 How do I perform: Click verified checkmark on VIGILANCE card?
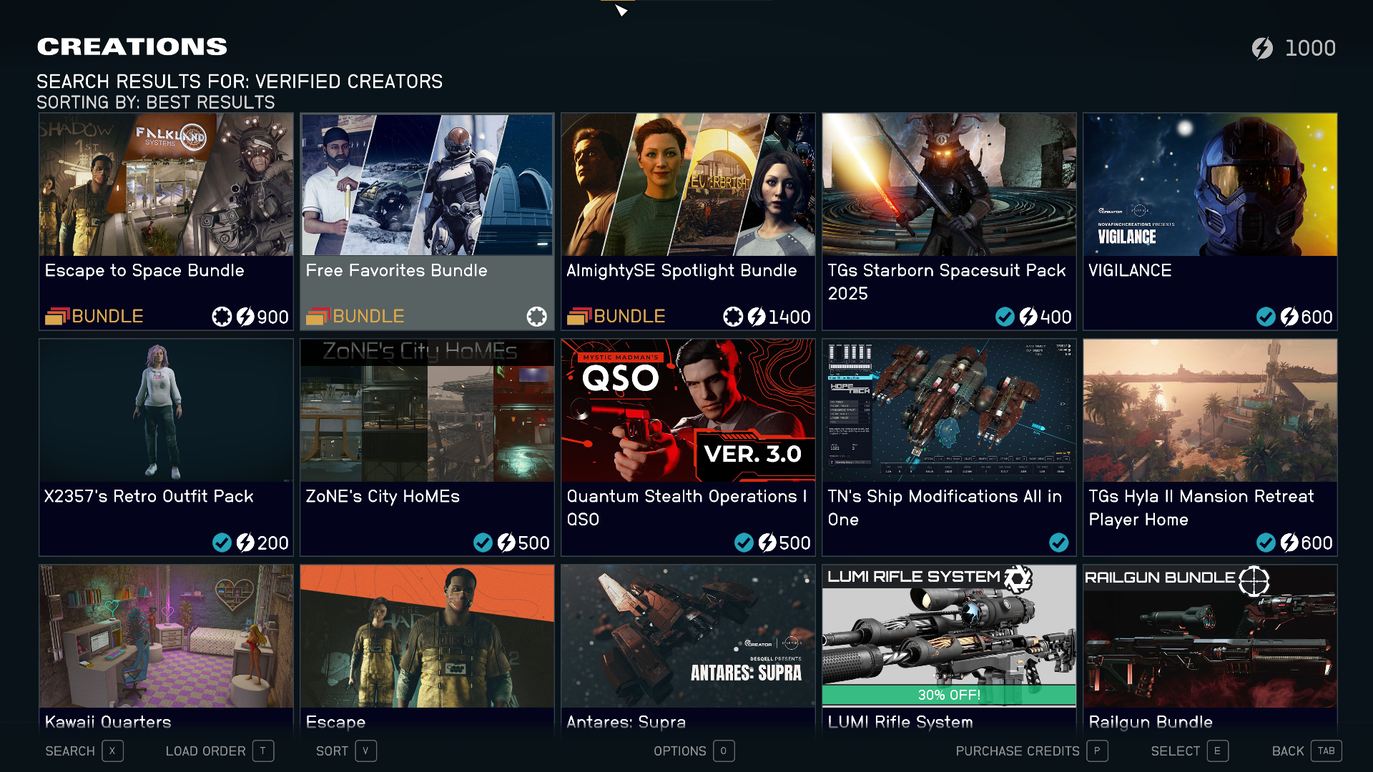(x=1266, y=317)
